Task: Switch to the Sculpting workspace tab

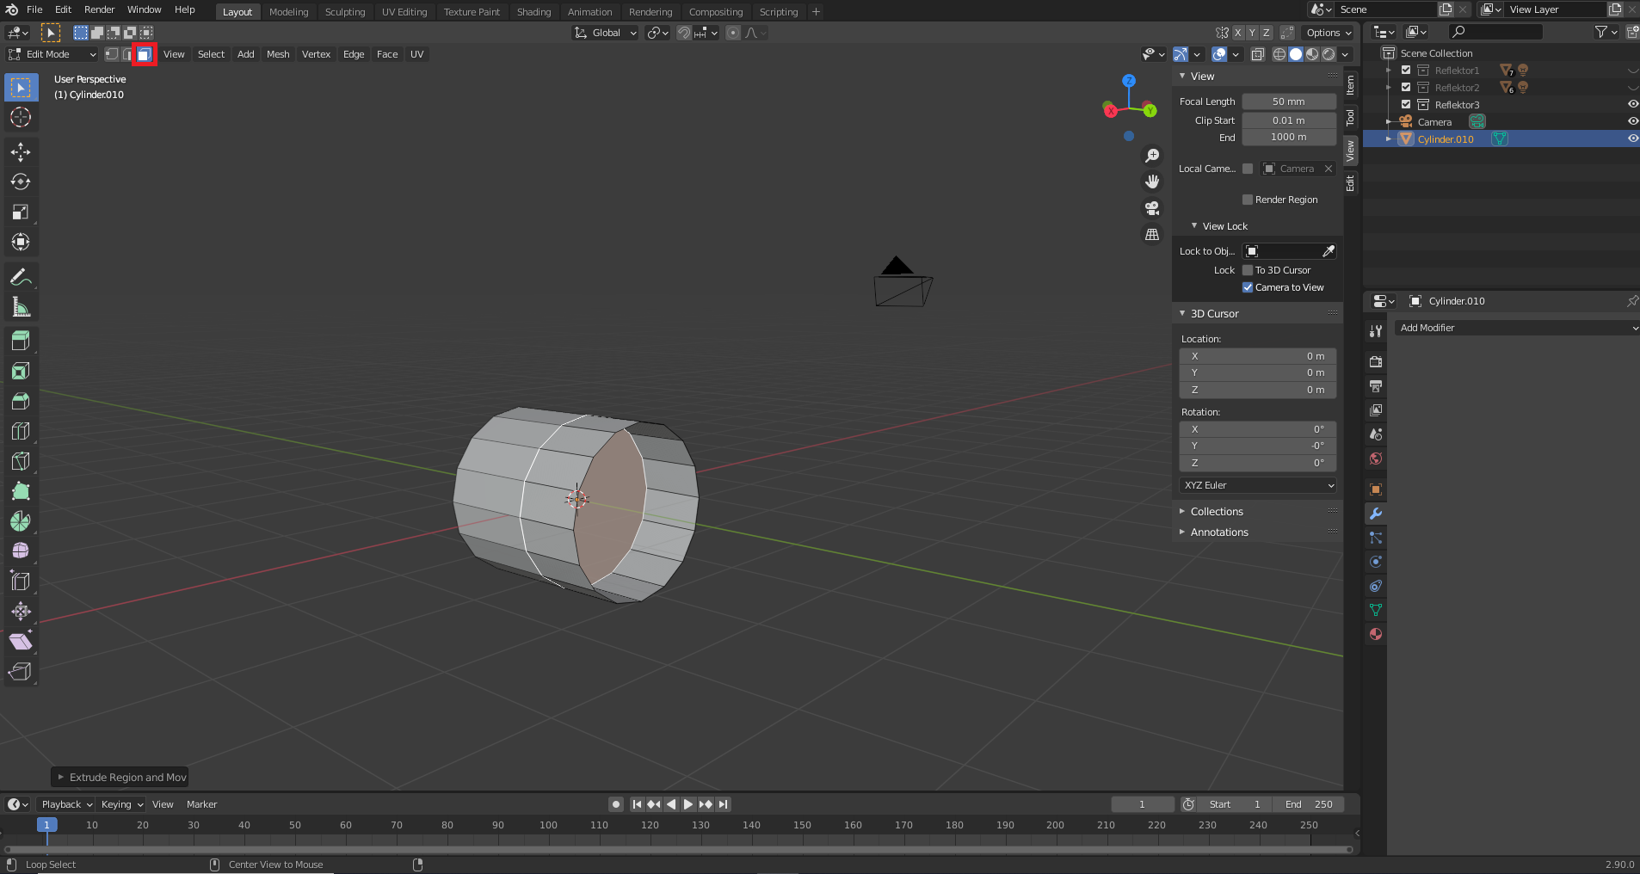Action: pyautogui.click(x=344, y=12)
